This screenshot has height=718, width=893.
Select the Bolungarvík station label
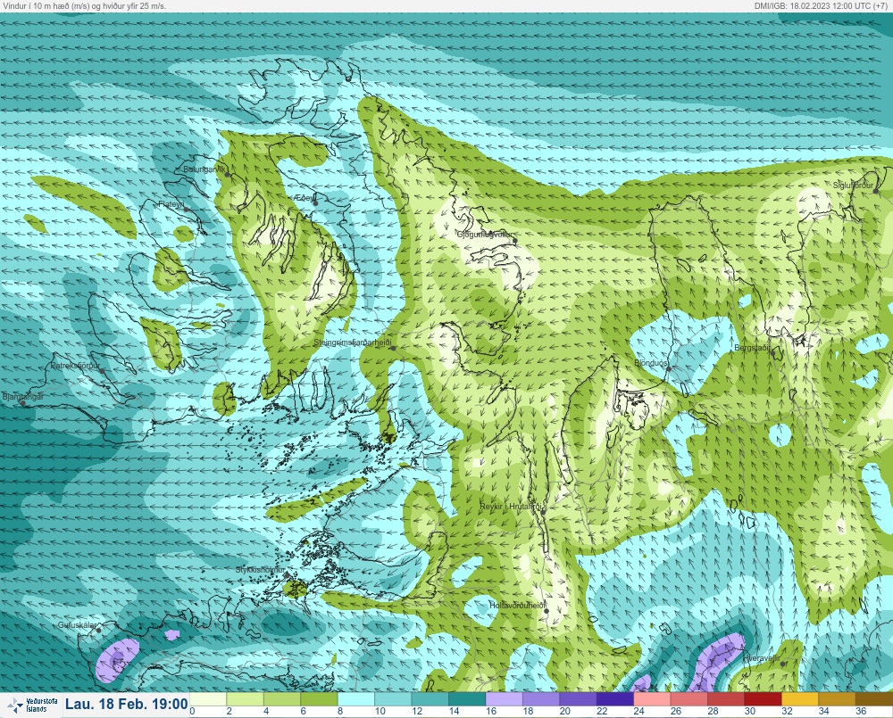pos(204,169)
